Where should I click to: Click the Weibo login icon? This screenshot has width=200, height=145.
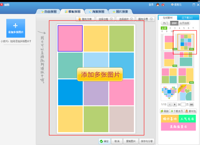coord(163,5)
